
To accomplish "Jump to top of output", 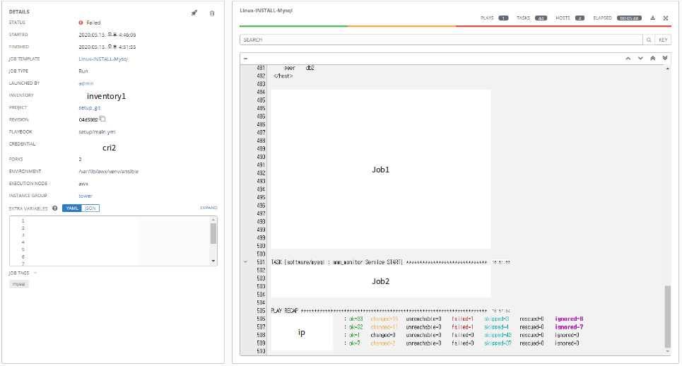I will pos(652,58).
